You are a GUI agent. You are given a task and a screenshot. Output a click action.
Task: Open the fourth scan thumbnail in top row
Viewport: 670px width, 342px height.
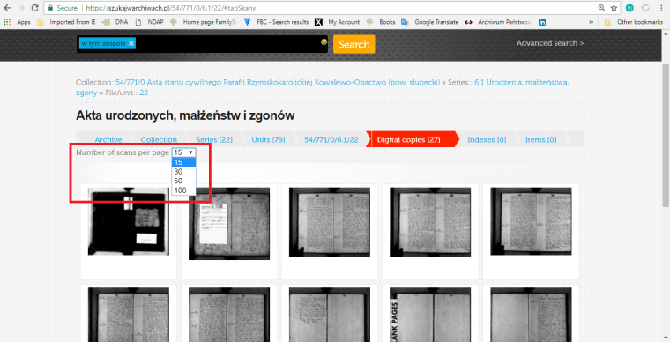pos(430,222)
